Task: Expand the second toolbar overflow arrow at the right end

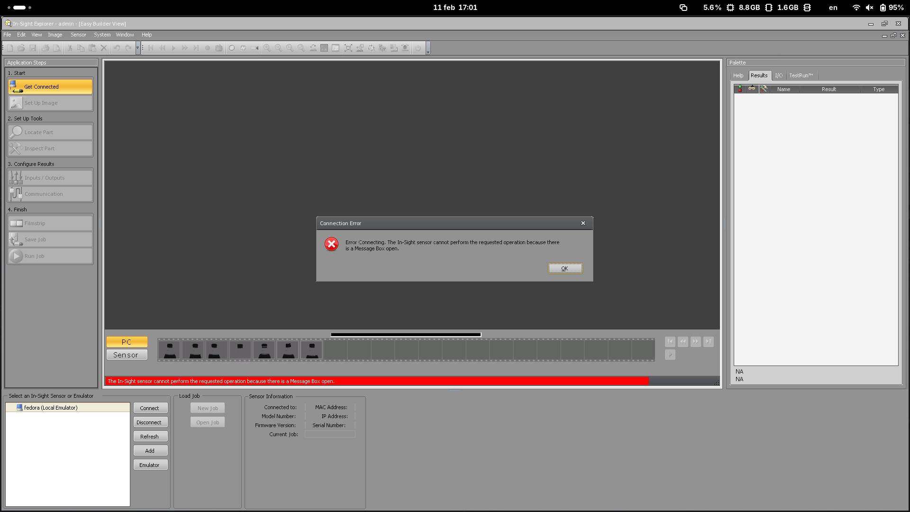Action: tap(428, 51)
